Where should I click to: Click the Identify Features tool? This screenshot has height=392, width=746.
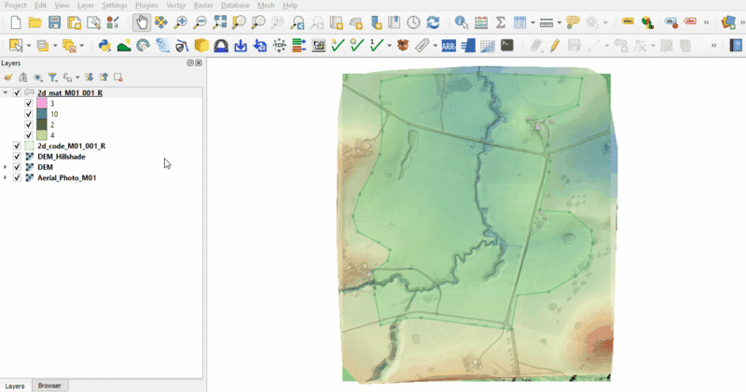point(461,22)
